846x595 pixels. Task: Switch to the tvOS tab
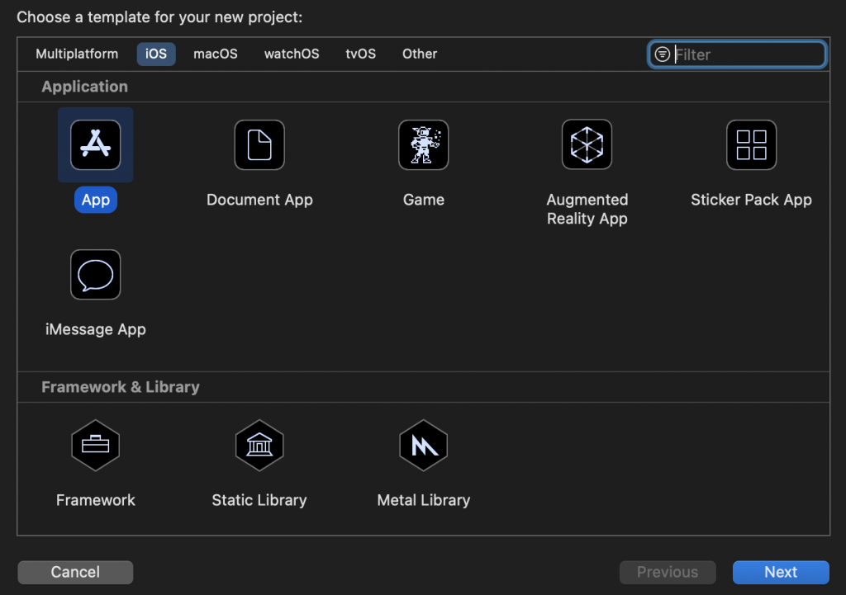pyautogui.click(x=360, y=54)
